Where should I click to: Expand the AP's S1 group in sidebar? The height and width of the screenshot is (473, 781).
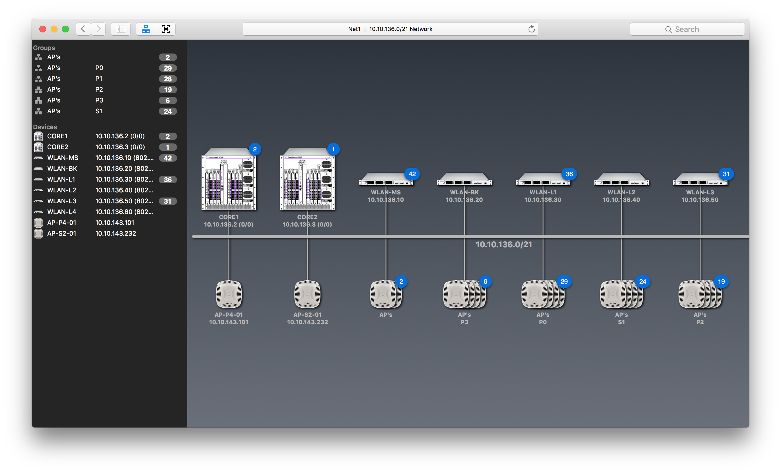(x=54, y=111)
